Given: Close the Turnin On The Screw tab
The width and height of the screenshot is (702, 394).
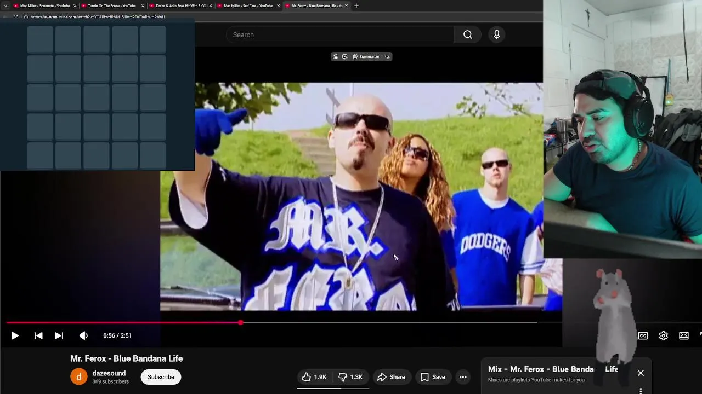Looking at the screenshot, I should click(x=143, y=5).
